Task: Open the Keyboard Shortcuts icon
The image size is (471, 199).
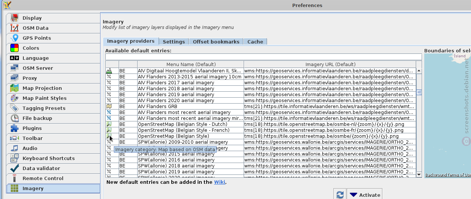Action: tap(14, 158)
